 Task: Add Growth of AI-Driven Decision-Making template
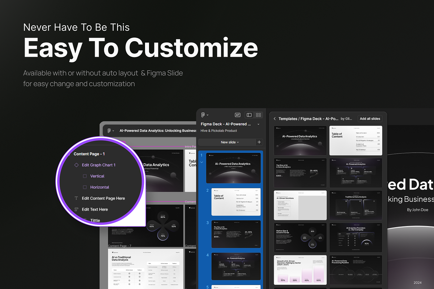click(x=301, y=270)
